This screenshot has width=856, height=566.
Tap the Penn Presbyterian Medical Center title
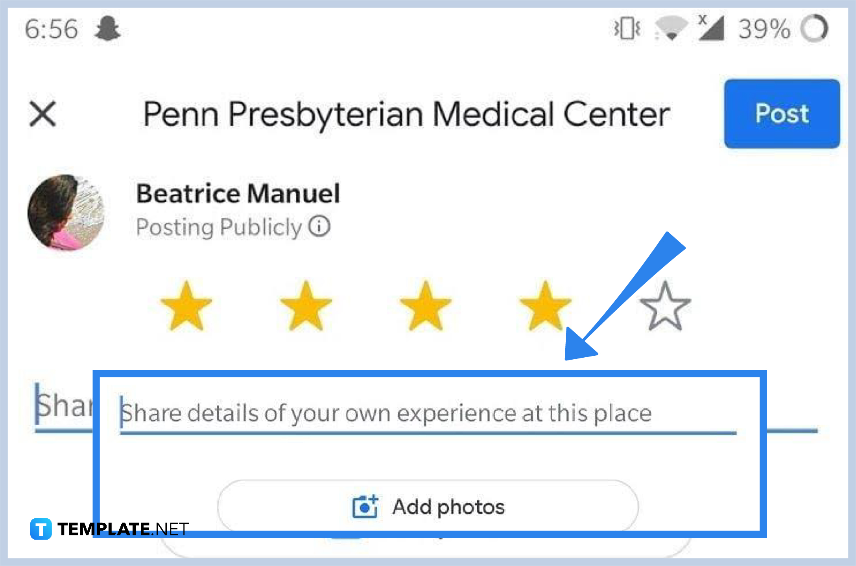[406, 114]
